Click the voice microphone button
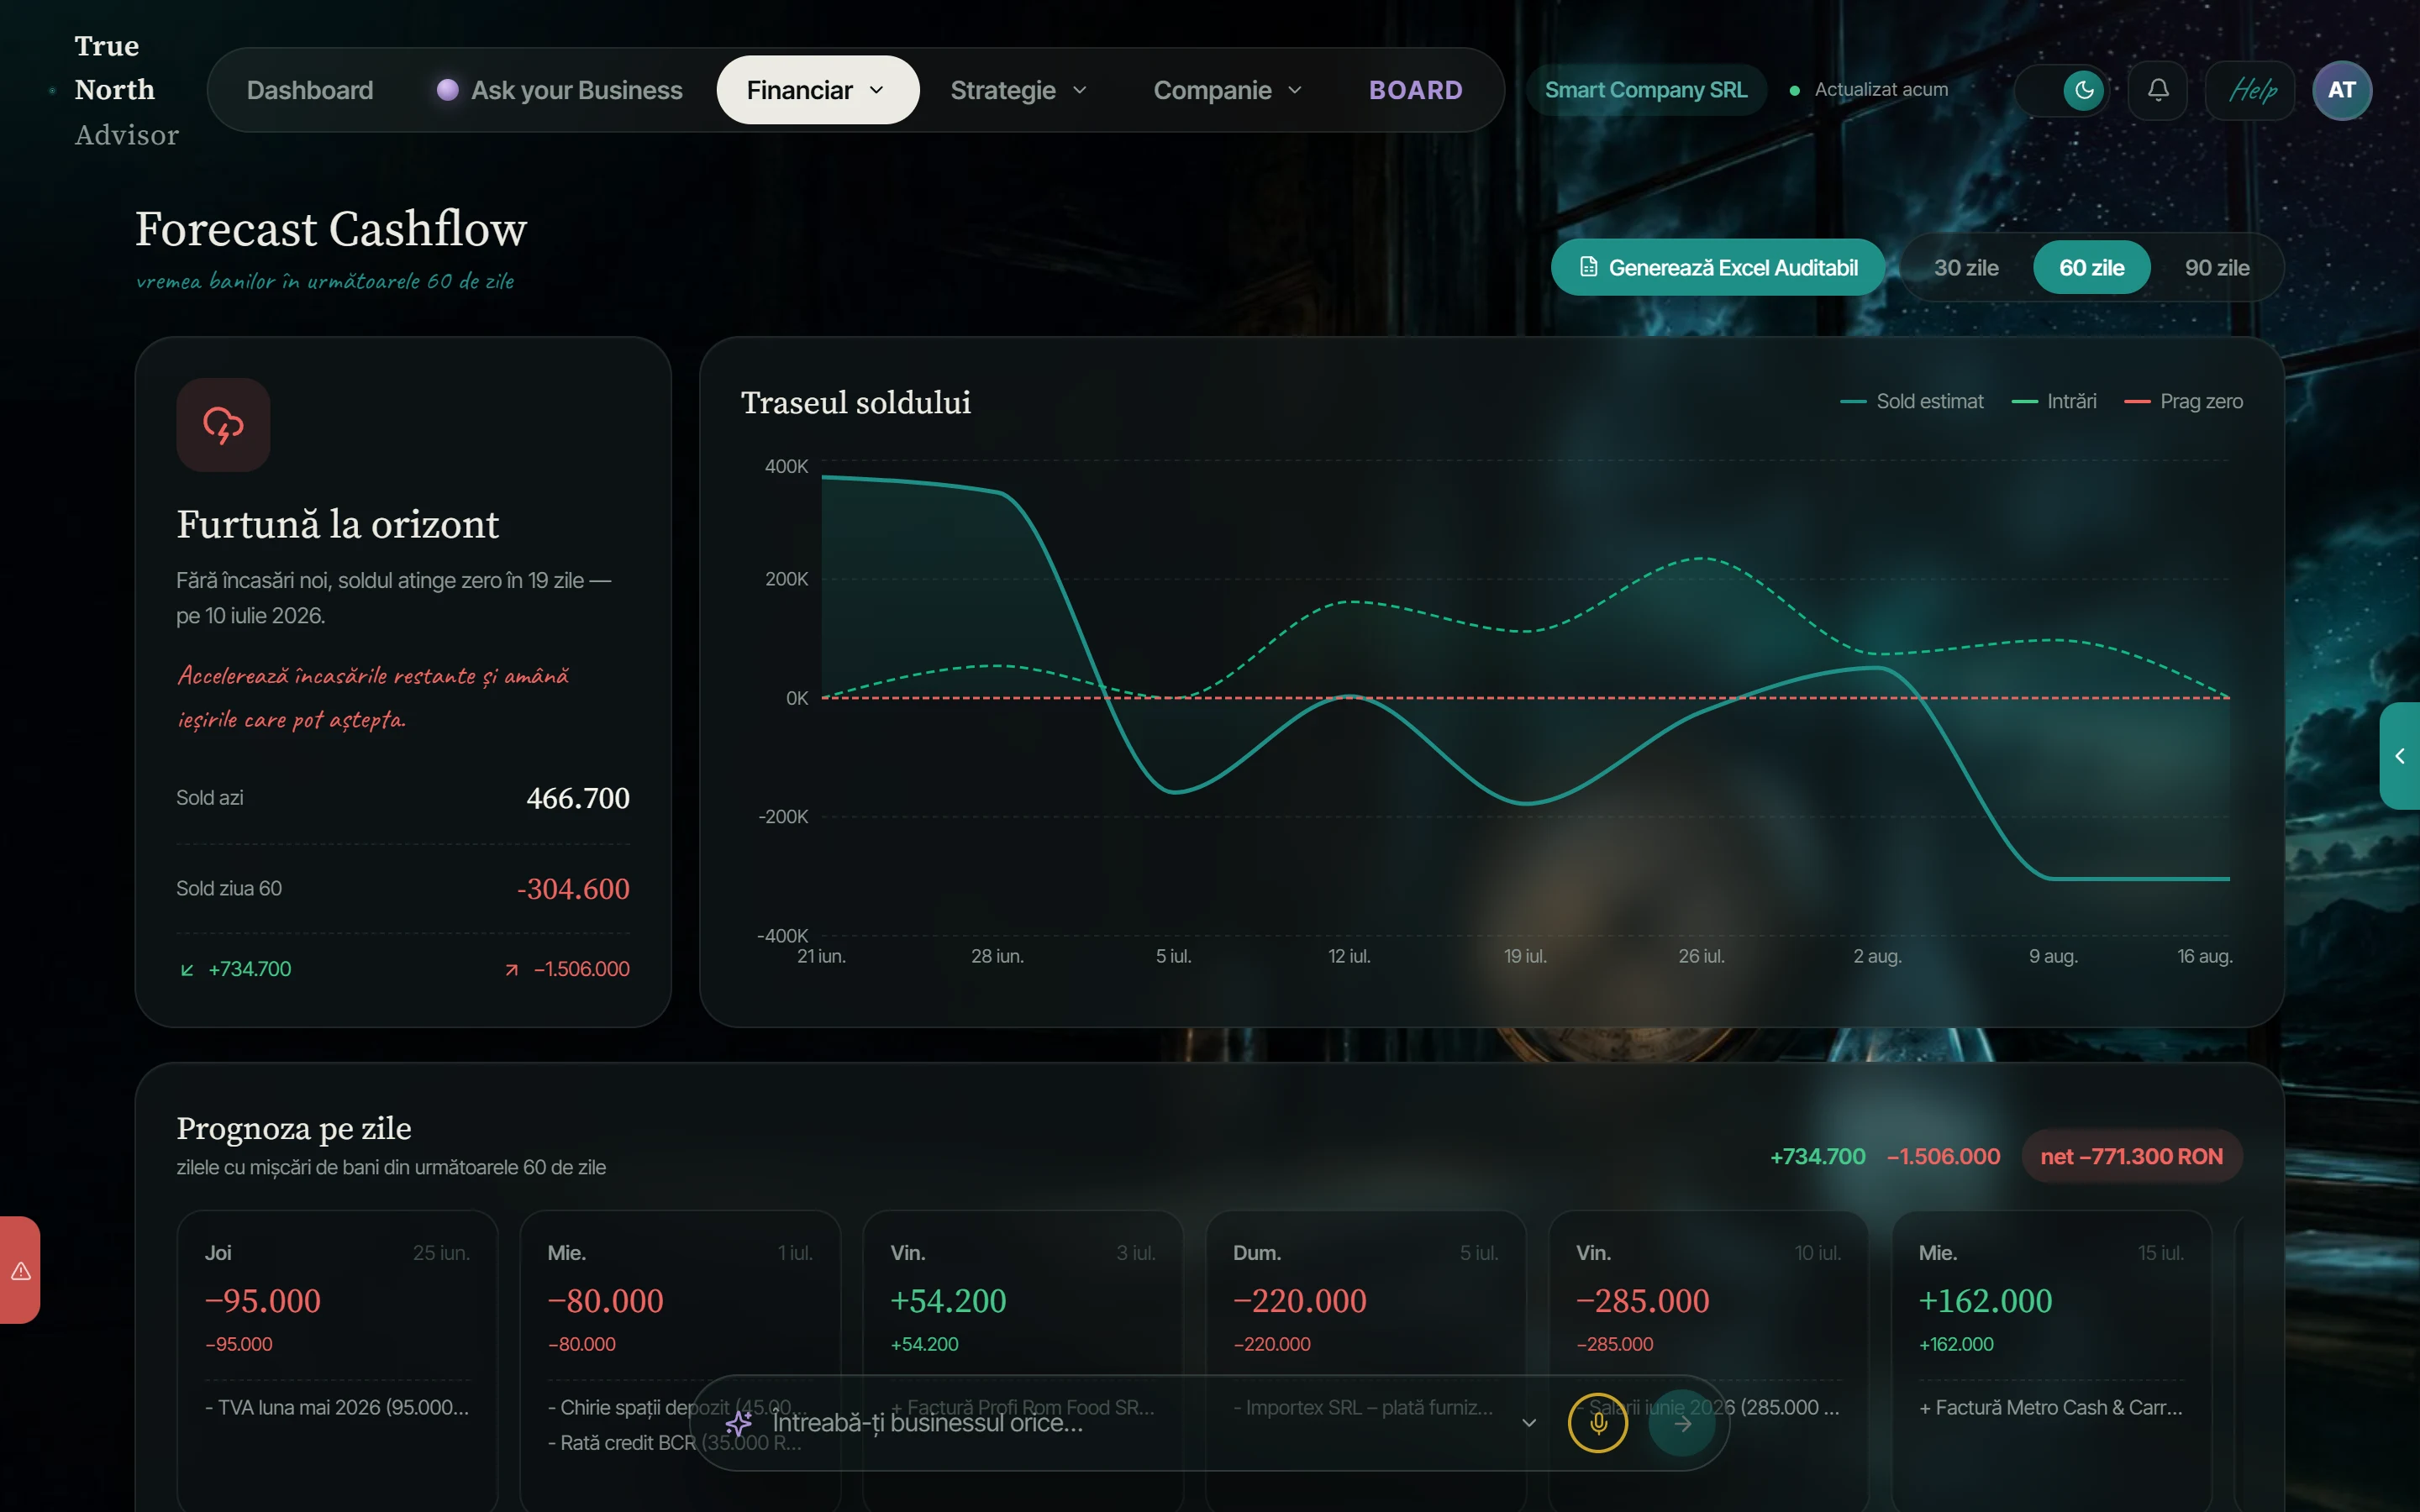Viewport: 2420px width, 1512px height. point(1598,1423)
